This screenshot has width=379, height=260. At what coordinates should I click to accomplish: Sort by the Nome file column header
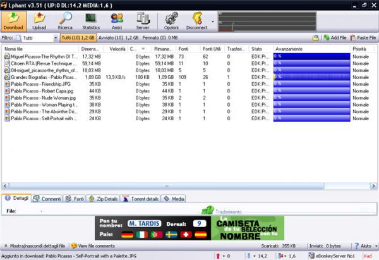40,49
